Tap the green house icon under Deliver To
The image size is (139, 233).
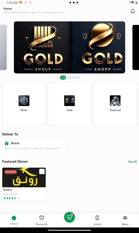(x=6, y=143)
